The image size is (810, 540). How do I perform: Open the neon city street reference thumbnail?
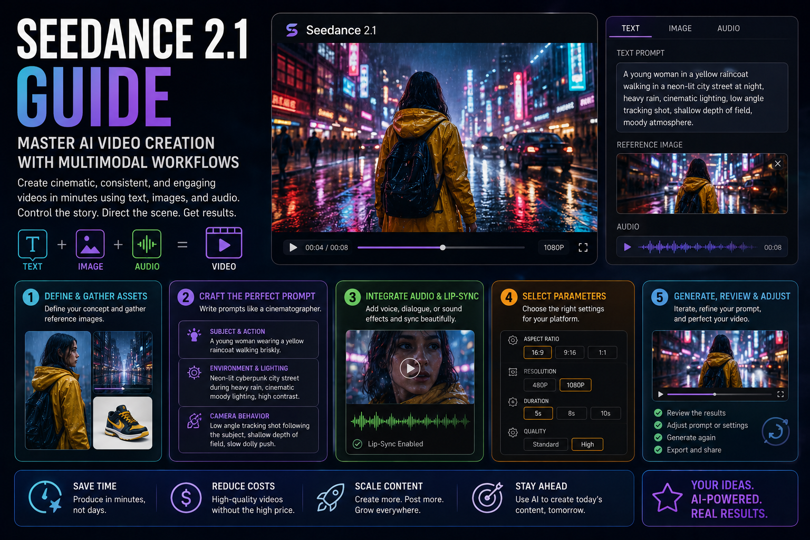coord(122,362)
